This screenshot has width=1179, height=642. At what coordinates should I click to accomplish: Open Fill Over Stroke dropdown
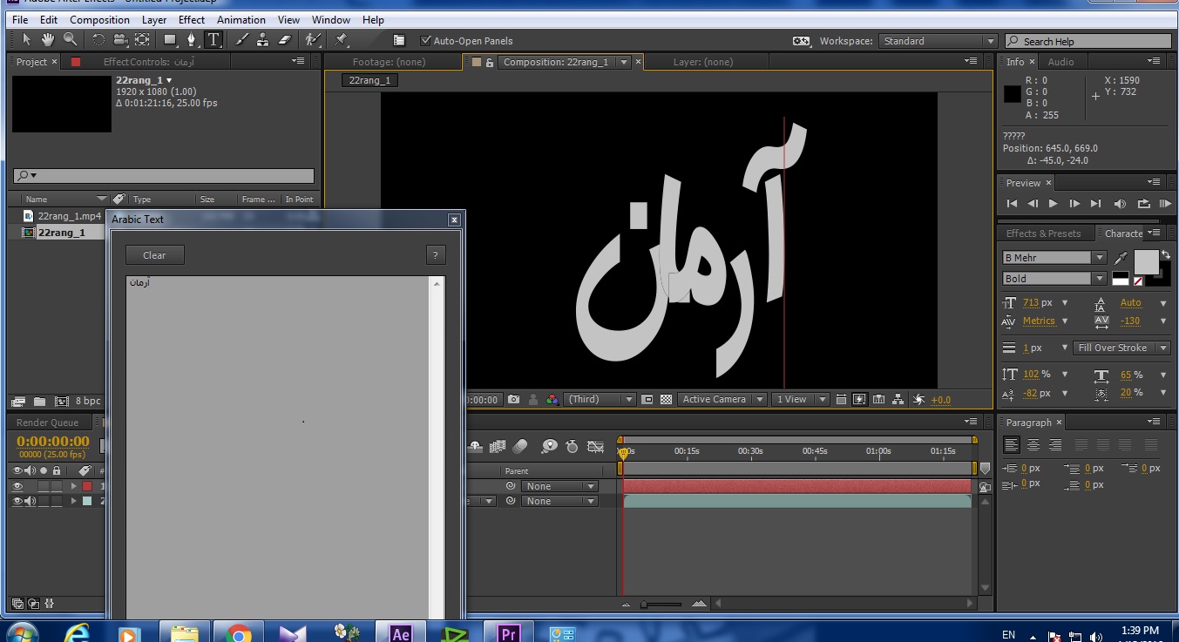[1122, 348]
